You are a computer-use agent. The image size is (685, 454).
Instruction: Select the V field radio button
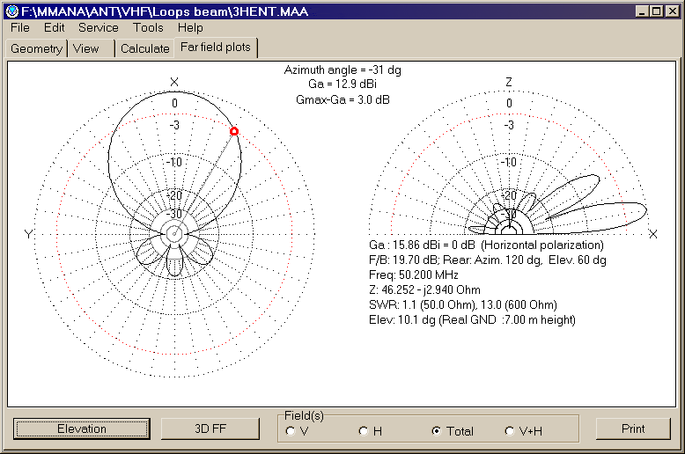click(x=291, y=431)
